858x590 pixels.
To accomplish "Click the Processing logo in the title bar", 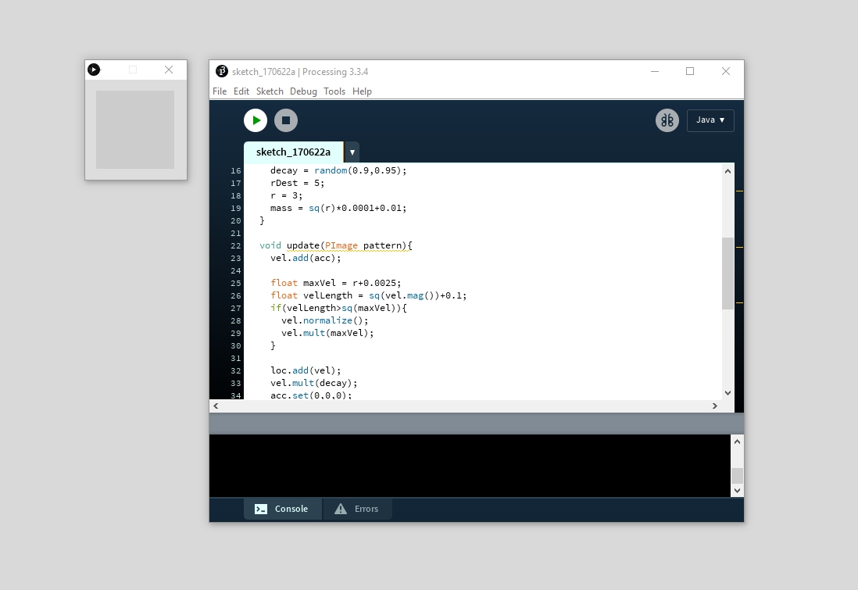I will click(221, 71).
